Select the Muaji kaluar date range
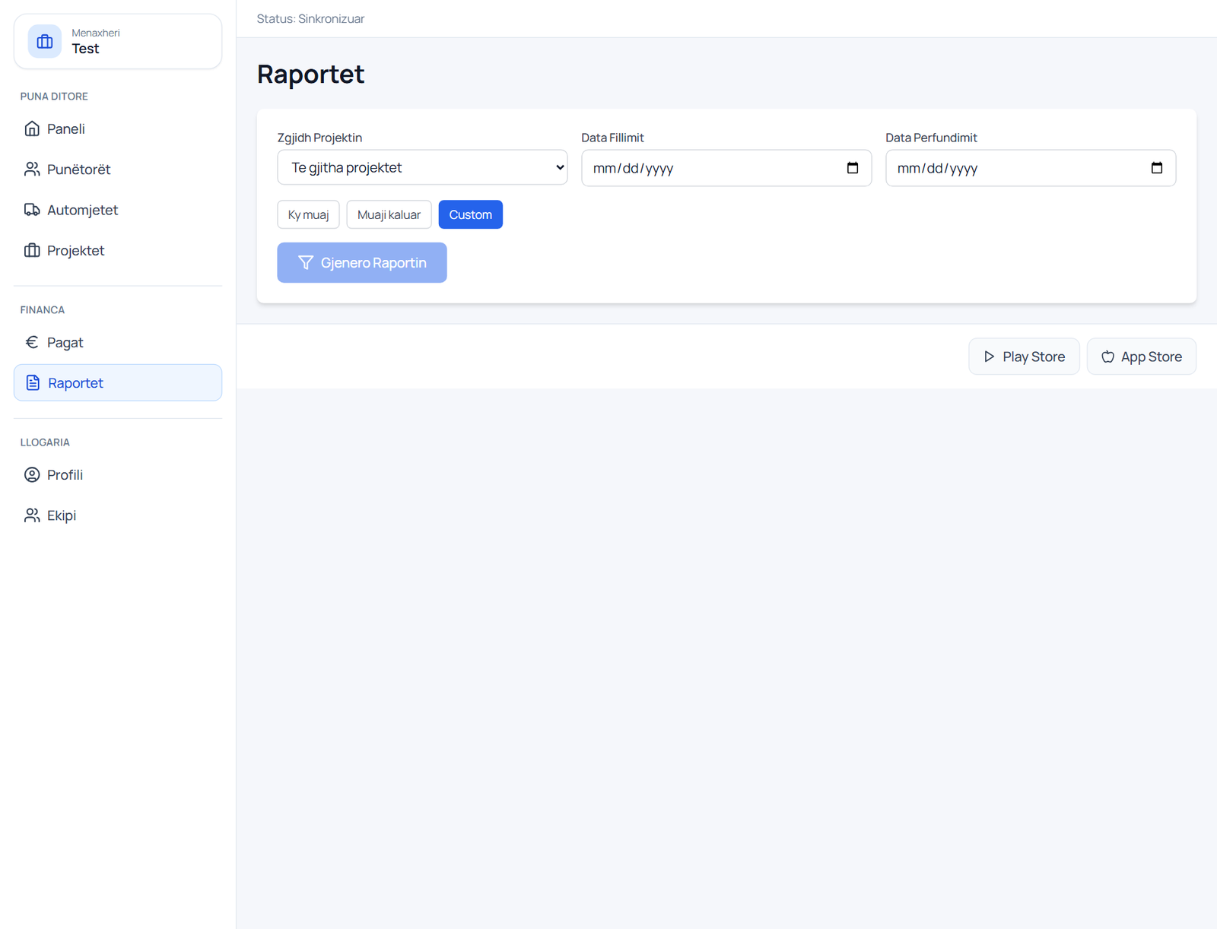 389,214
